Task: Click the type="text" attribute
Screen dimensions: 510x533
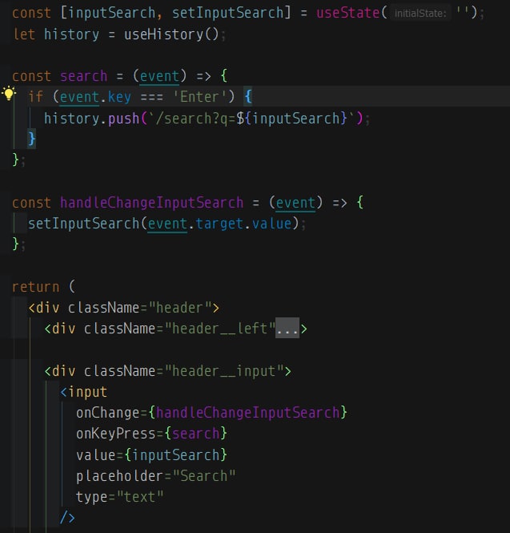Action: pos(119,497)
